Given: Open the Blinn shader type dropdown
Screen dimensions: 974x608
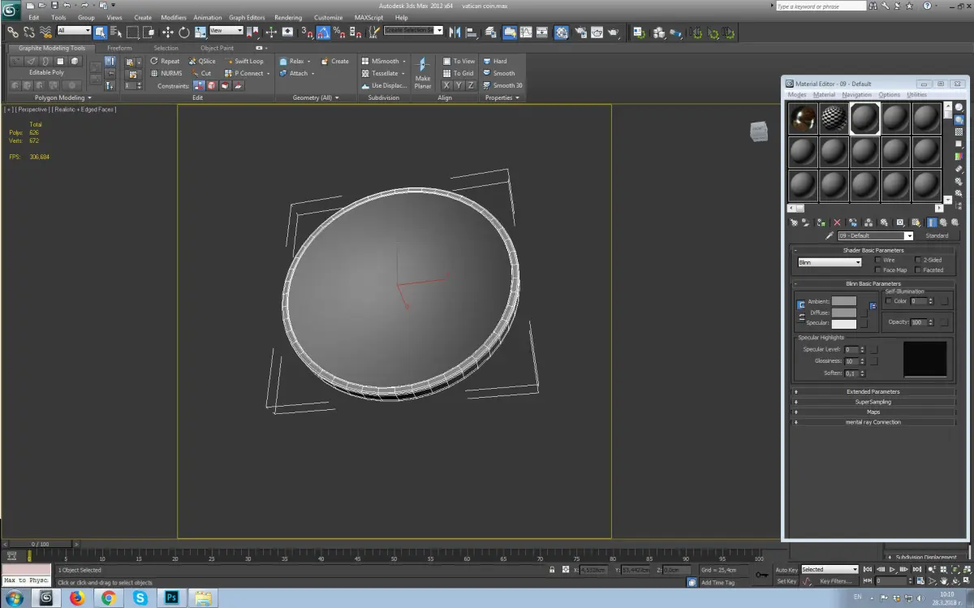Looking at the screenshot, I should [830, 262].
